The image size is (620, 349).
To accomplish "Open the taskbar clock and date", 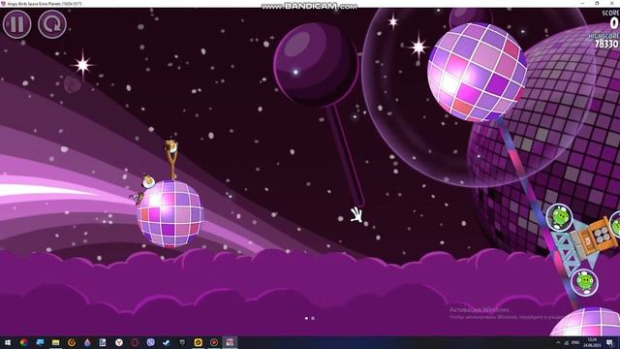I will coord(592,342).
